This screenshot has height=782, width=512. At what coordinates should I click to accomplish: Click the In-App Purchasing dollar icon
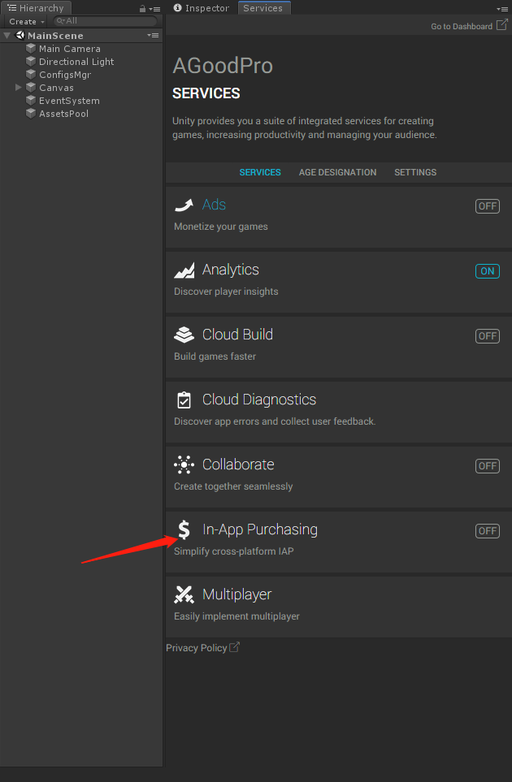pos(184,529)
